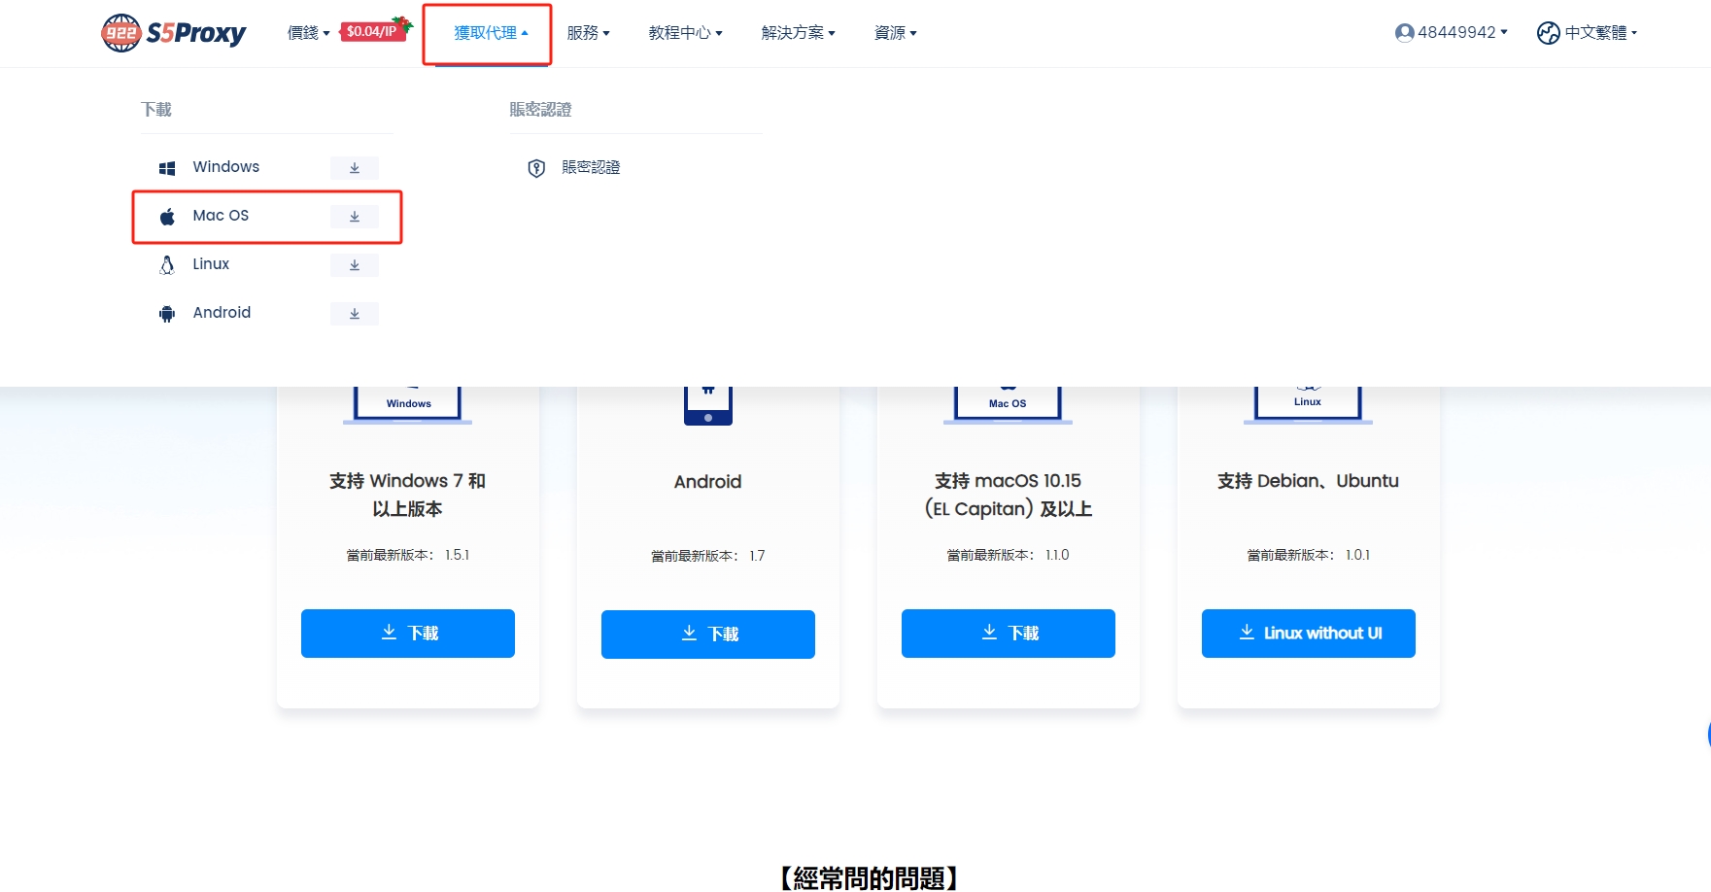The image size is (1711, 892).
Task: Click the Linux penguin icon in menu
Action: click(x=167, y=265)
